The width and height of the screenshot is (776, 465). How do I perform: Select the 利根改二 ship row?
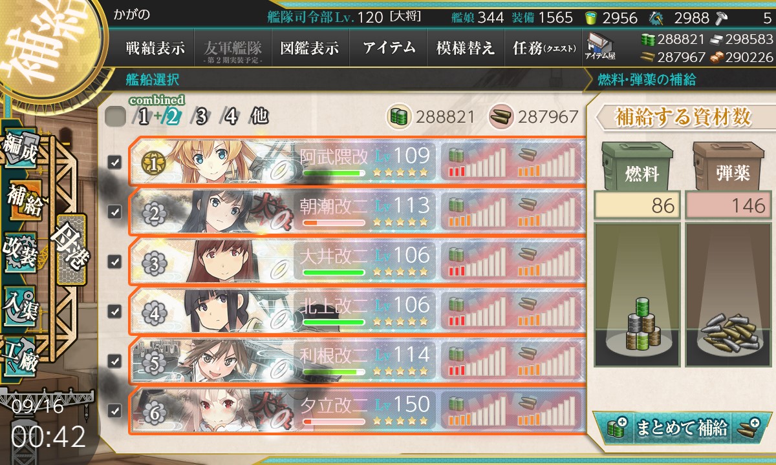point(357,361)
